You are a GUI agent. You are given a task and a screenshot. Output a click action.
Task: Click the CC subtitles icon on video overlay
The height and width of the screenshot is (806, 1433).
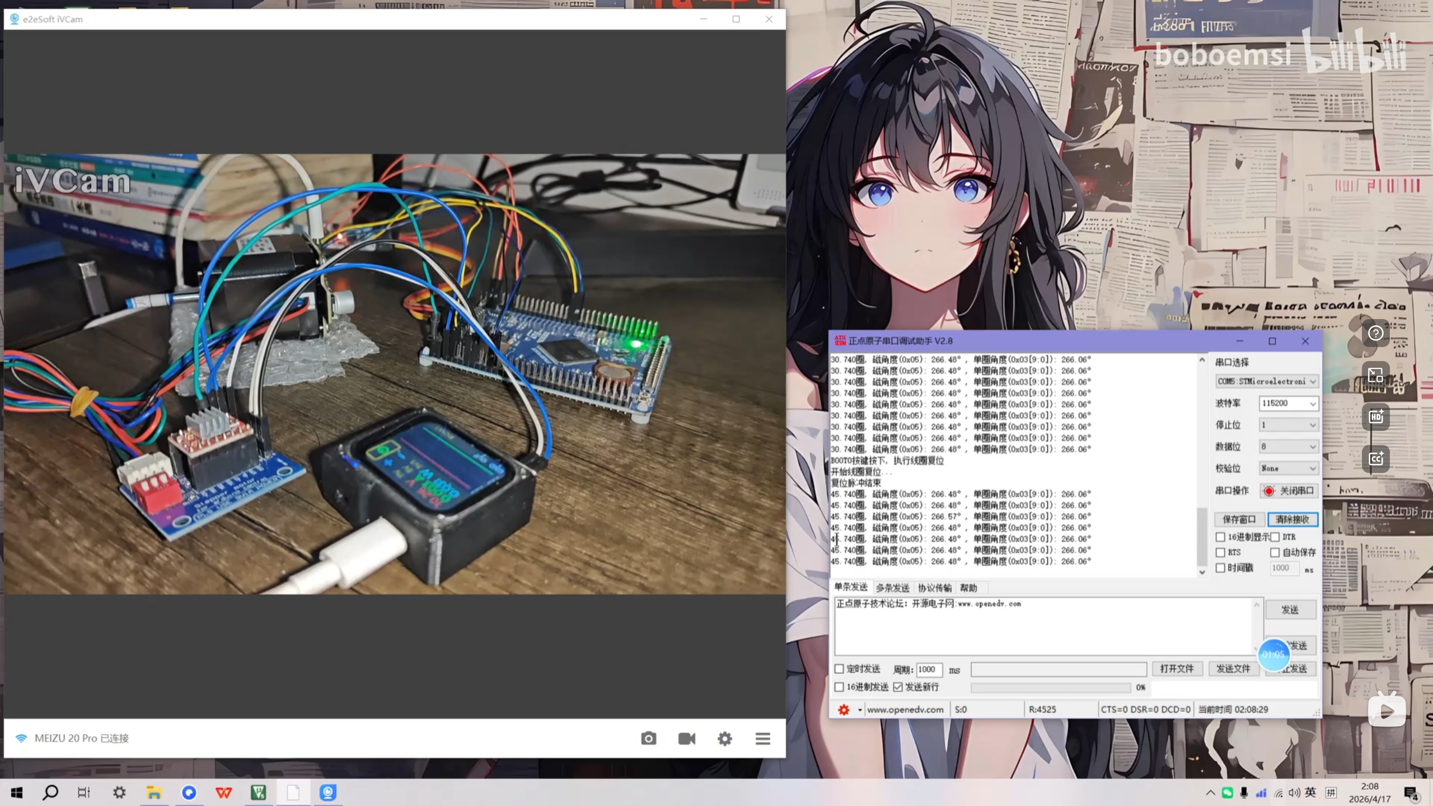1376,458
